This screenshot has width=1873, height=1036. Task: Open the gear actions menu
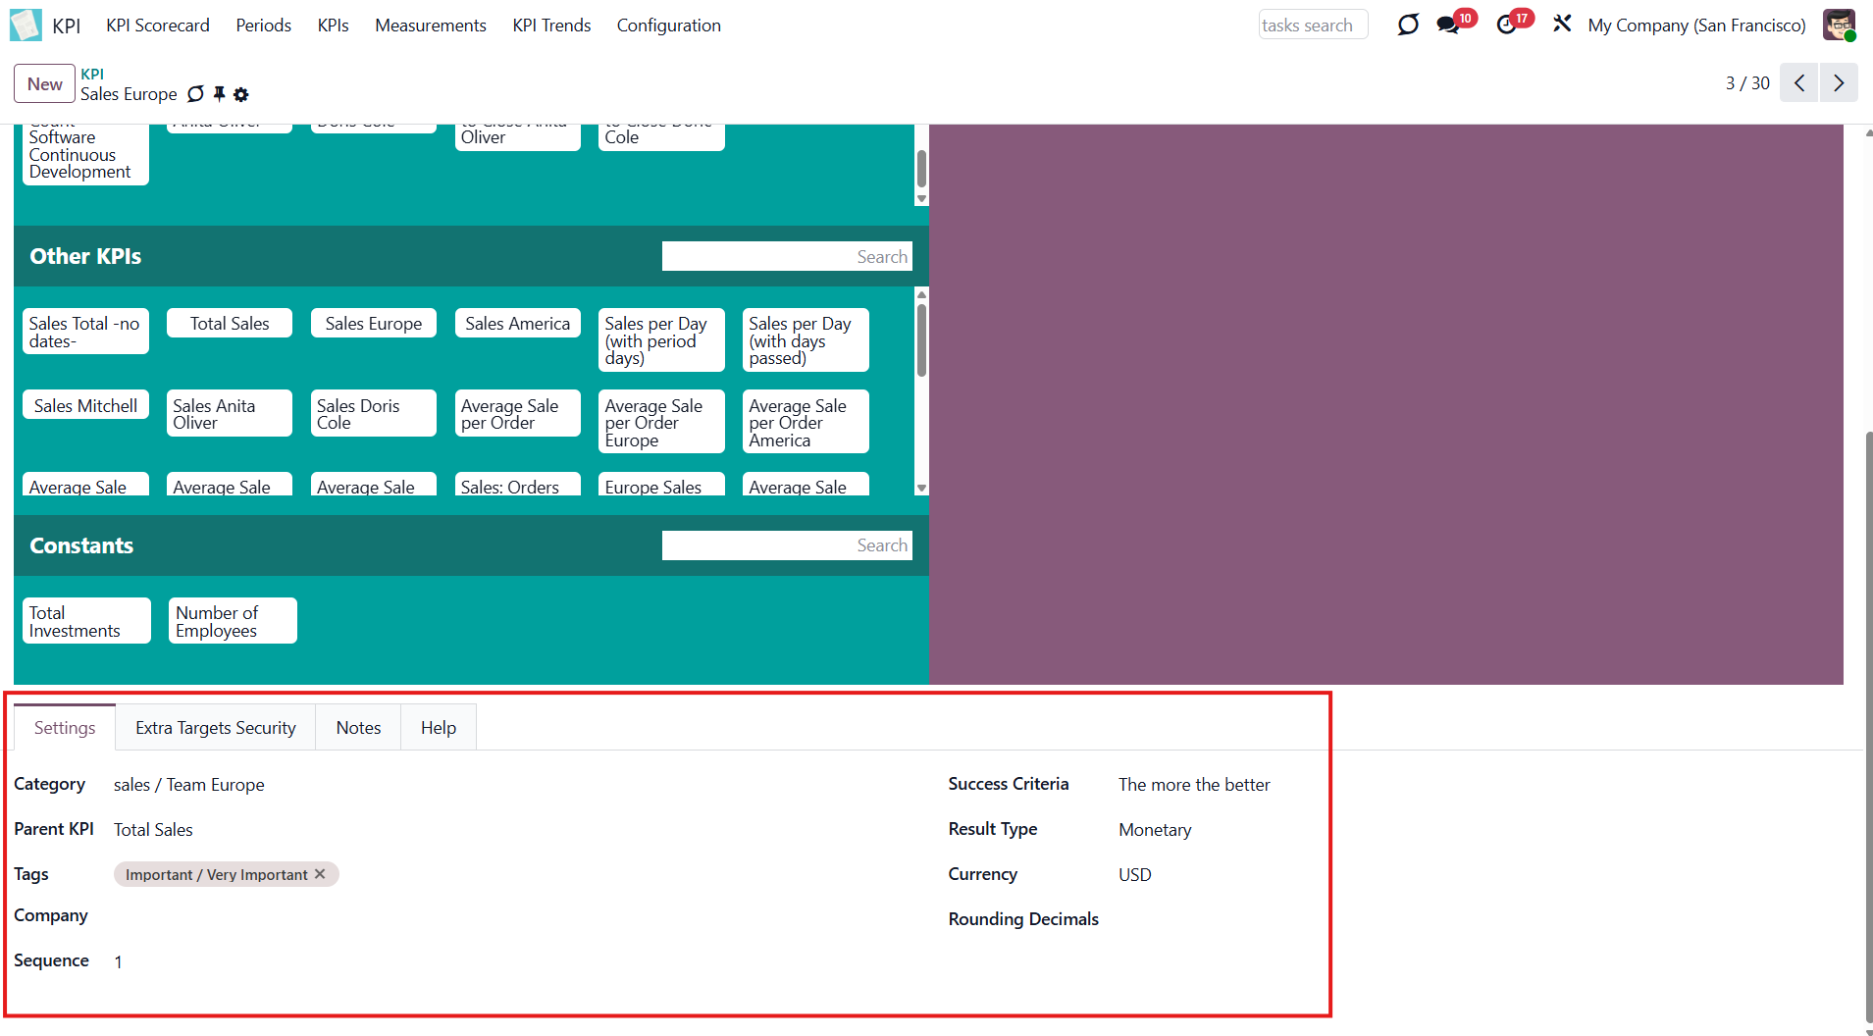pos(241,94)
